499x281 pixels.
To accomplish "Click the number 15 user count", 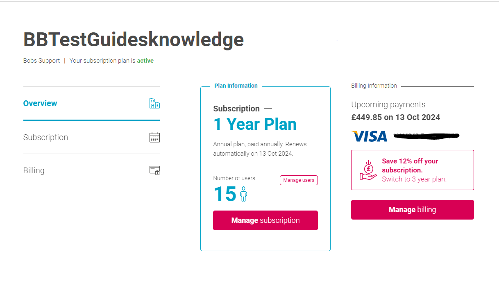I will 225,194.
